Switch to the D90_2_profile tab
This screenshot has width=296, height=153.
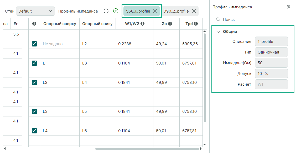tap(176, 11)
